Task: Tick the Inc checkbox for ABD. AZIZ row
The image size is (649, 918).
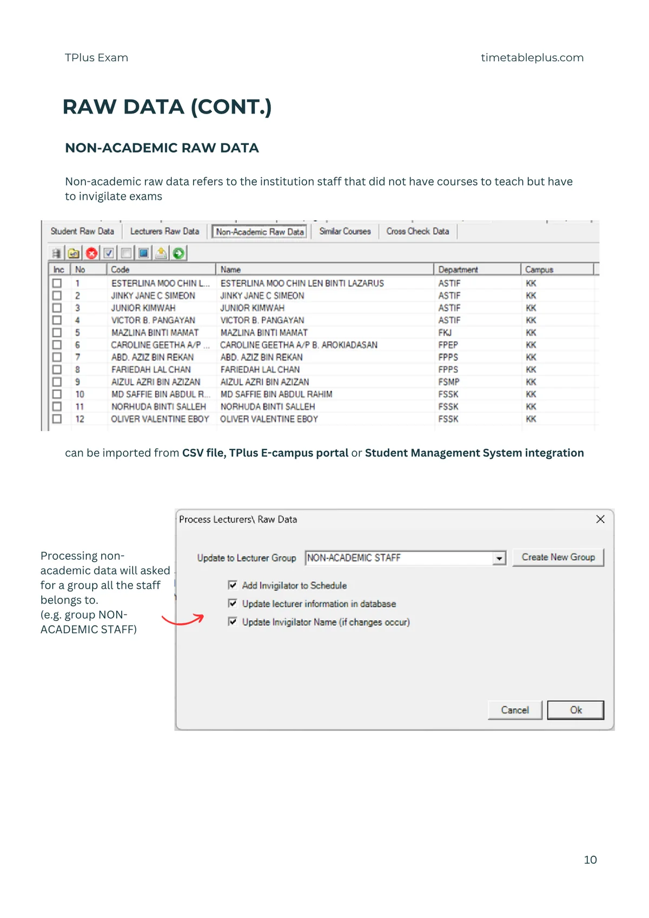Action: (57, 357)
